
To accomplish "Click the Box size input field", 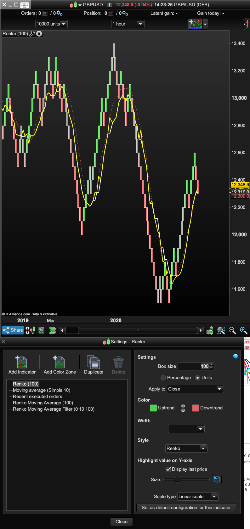I will [x=193, y=366].
